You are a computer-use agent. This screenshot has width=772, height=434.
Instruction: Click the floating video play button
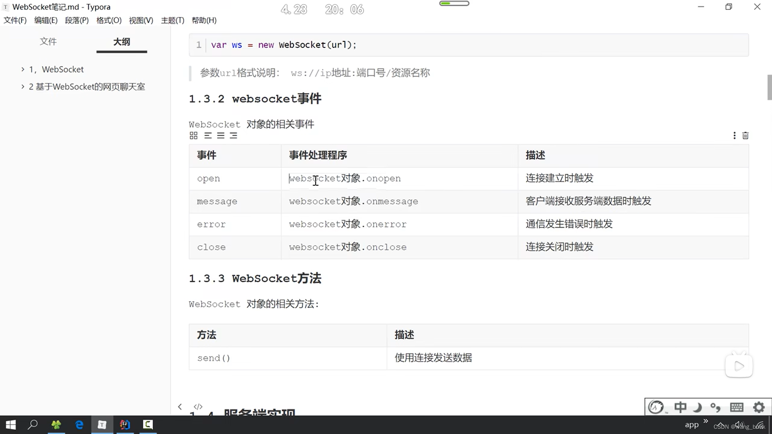[739, 366]
